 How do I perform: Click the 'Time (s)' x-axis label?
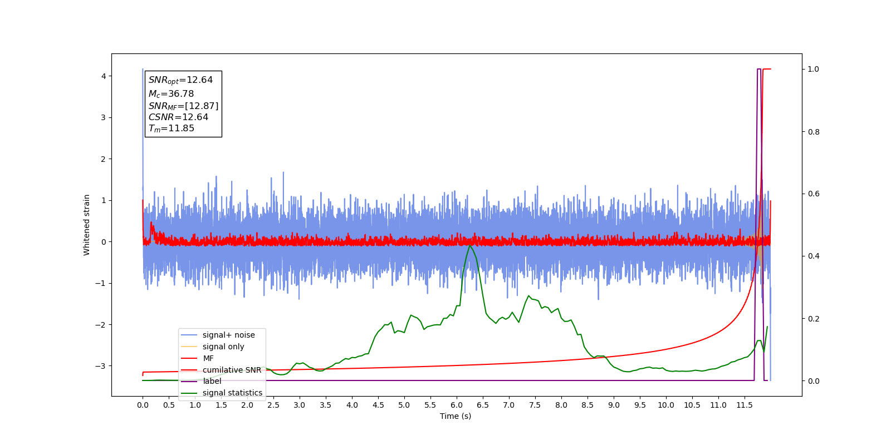point(456,416)
